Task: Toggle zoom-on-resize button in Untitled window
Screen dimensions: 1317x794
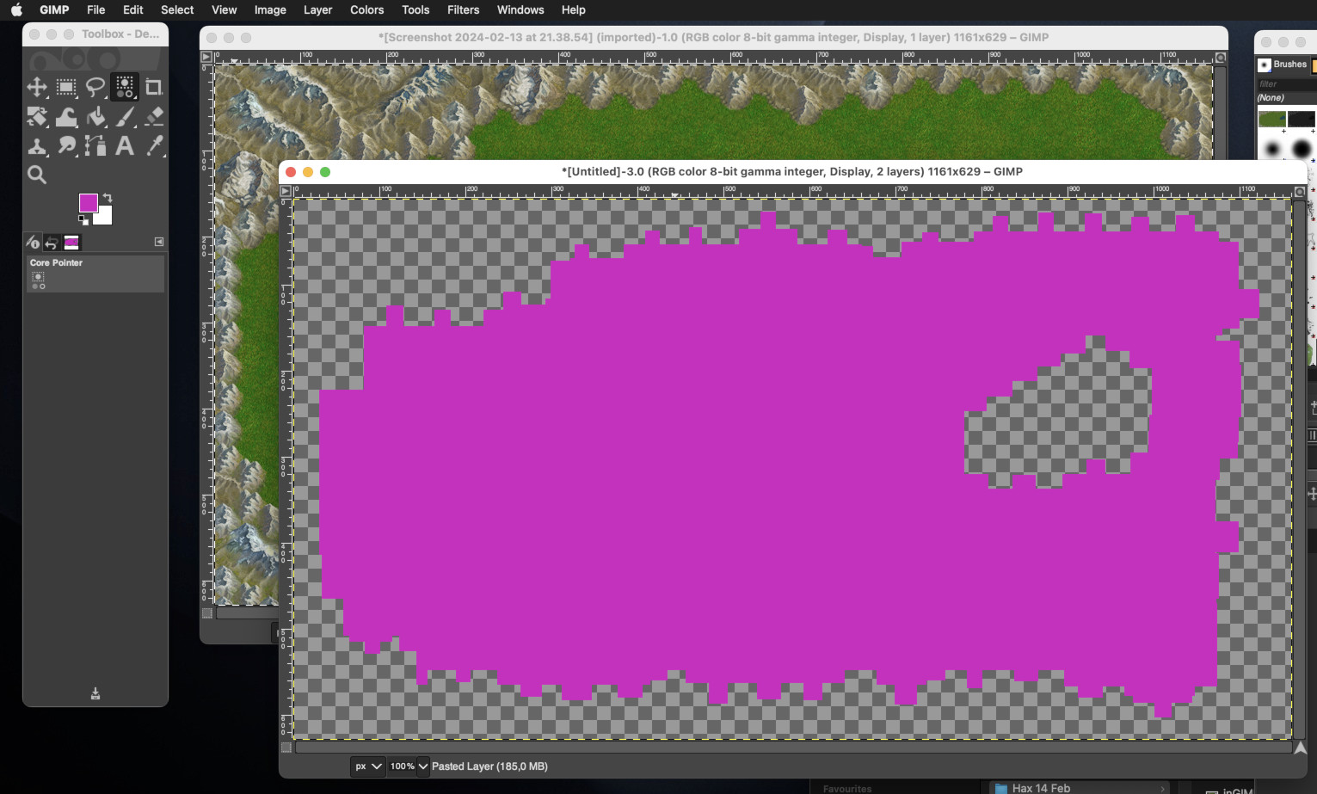Action: pos(1300,192)
